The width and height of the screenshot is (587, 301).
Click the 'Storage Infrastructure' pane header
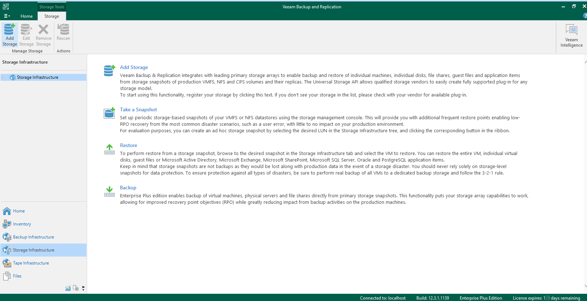[x=25, y=62]
